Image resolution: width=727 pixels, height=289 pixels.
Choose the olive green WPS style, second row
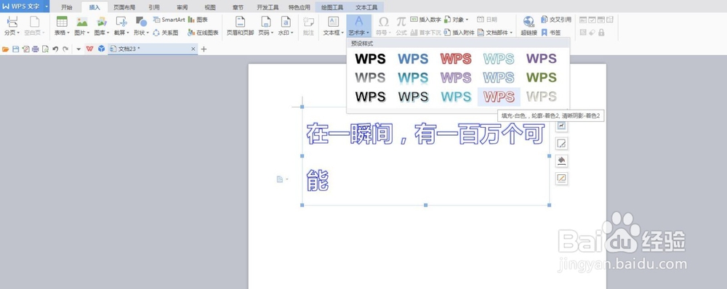[x=541, y=78]
